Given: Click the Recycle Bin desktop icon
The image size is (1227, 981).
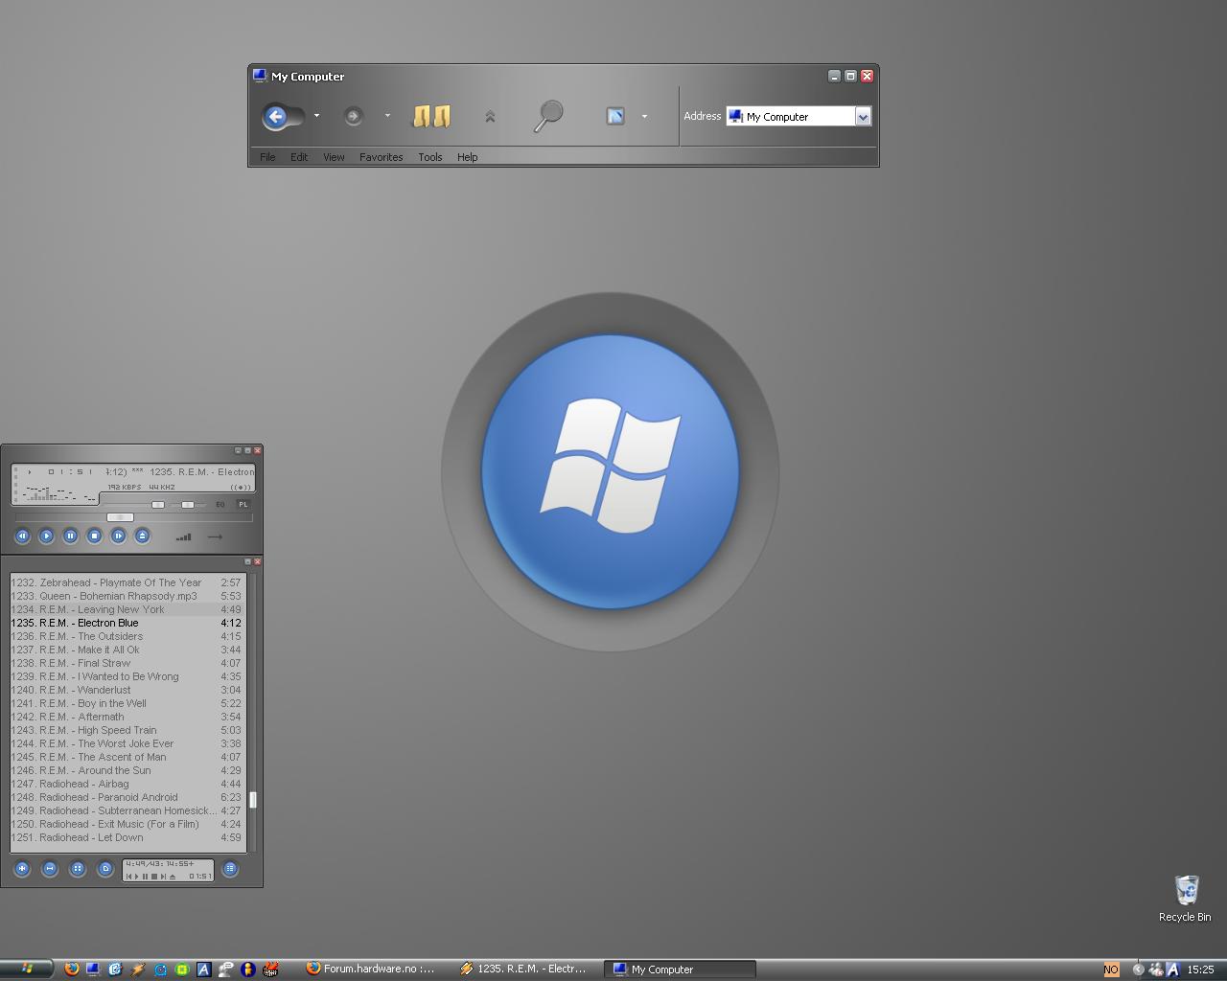Looking at the screenshot, I should click(x=1186, y=898).
